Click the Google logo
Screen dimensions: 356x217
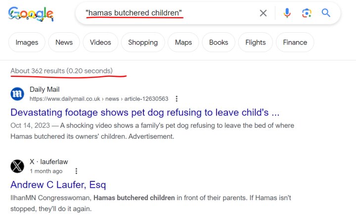tap(31, 14)
